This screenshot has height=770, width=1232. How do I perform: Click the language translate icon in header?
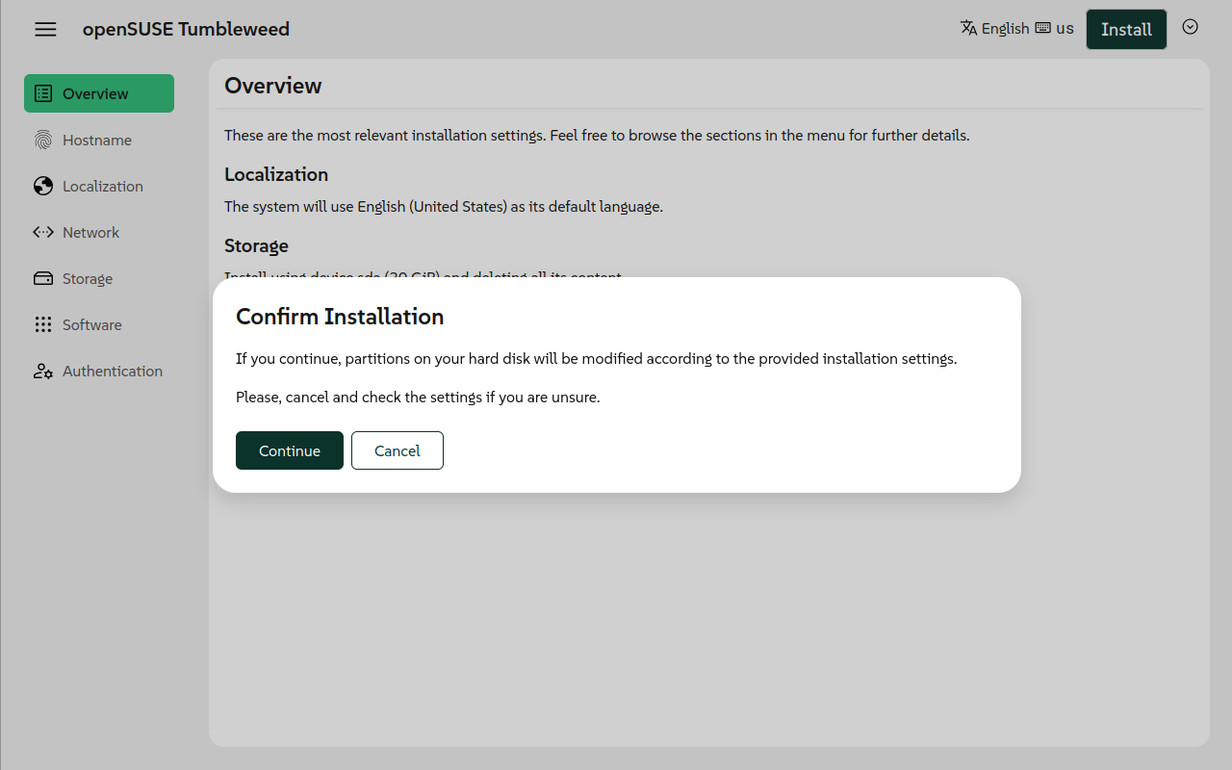tap(969, 28)
